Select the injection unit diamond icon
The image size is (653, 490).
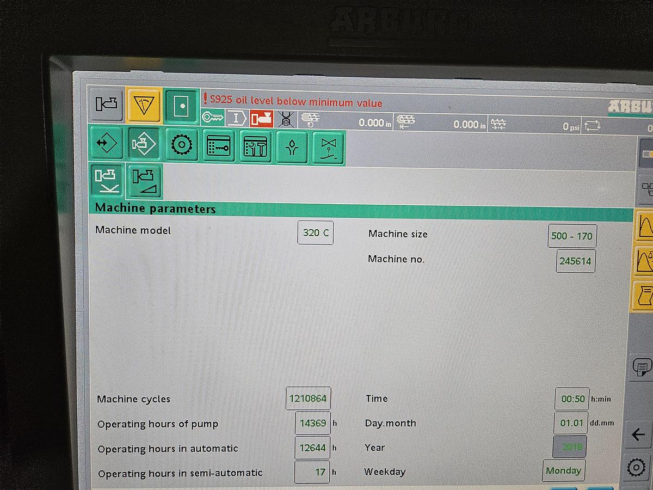tap(143, 144)
